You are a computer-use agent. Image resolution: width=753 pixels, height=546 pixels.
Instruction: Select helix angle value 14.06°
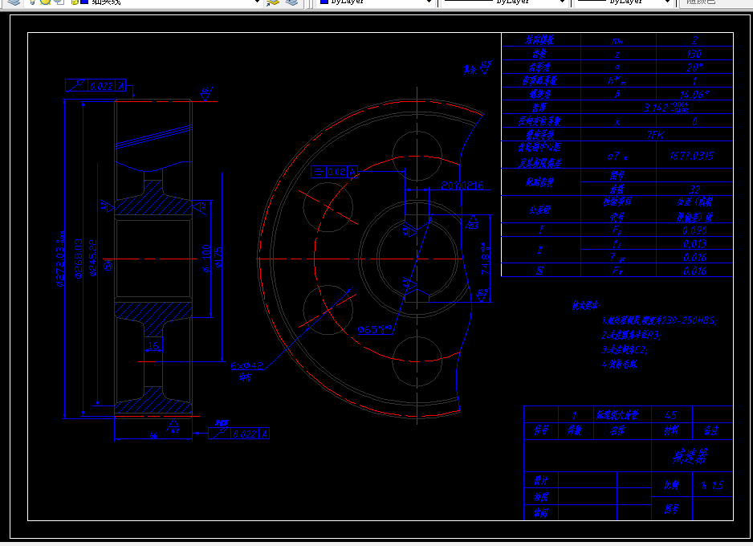tap(694, 95)
